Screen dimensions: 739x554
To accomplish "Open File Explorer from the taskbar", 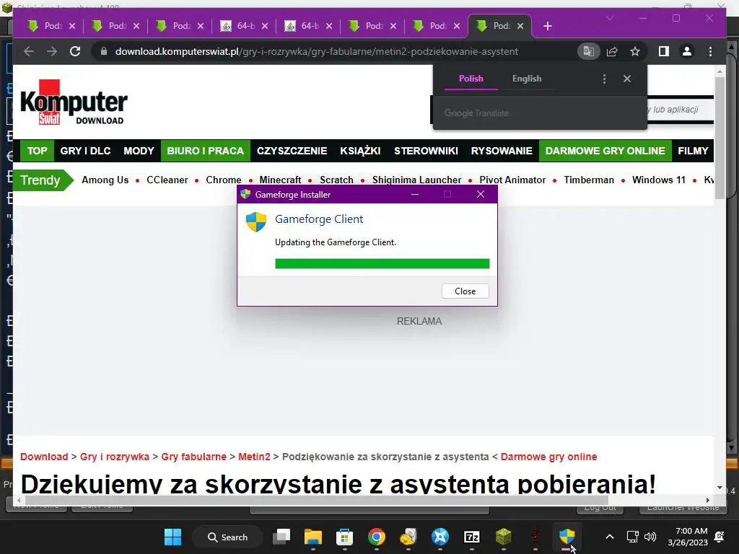I will click(x=313, y=537).
